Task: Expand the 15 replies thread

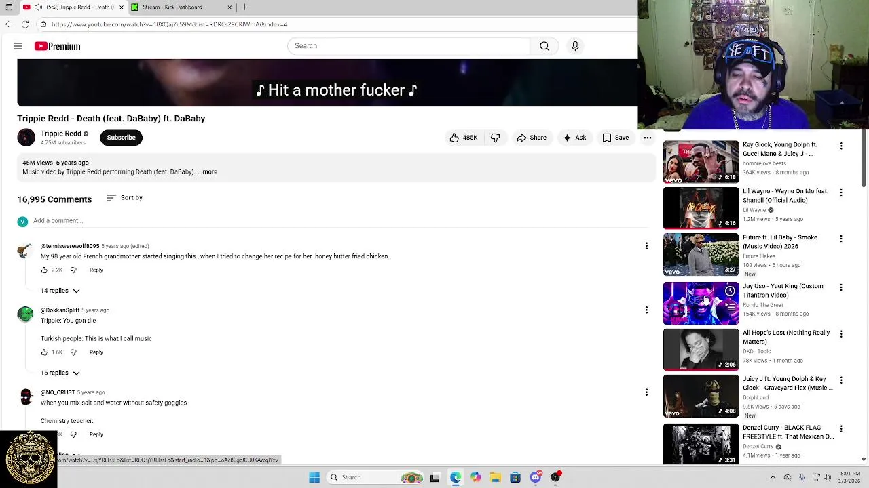Action: [x=60, y=373]
